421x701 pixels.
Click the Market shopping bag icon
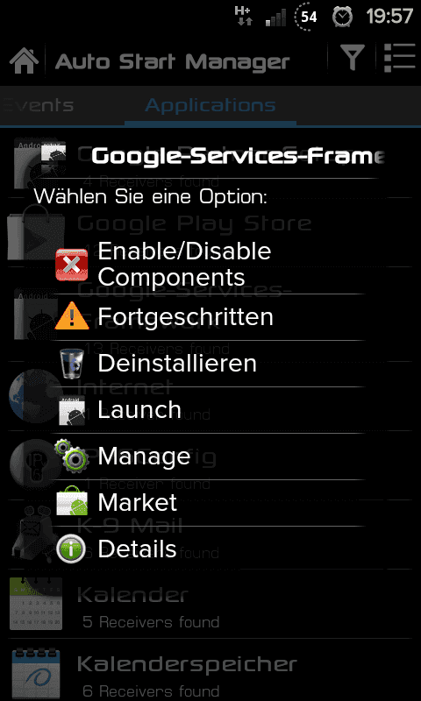coord(72,501)
